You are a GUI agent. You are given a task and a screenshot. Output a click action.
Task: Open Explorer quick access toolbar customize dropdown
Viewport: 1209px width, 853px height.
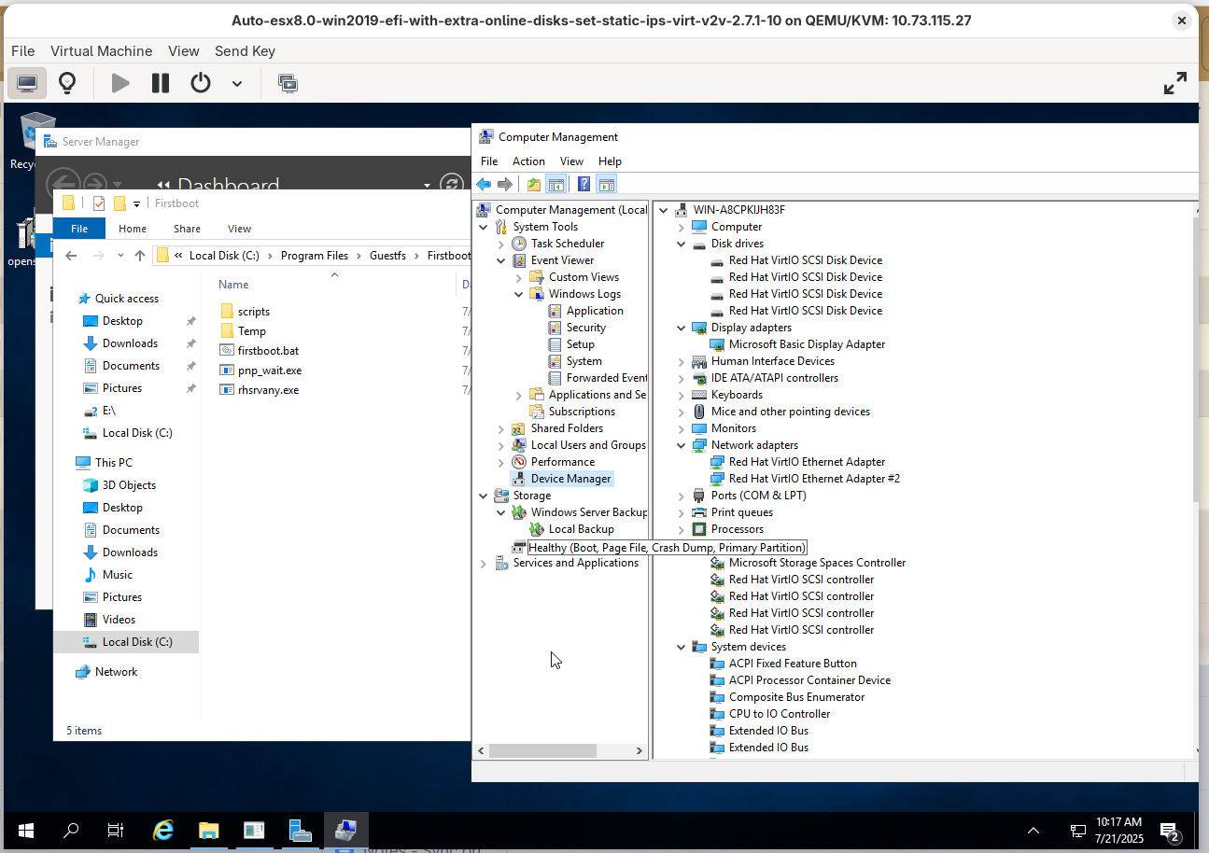[x=136, y=203]
